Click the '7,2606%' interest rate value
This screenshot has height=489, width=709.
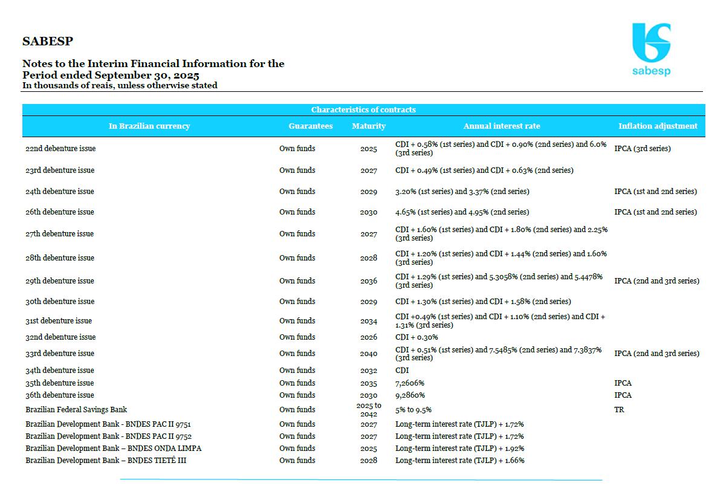pyautogui.click(x=410, y=383)
